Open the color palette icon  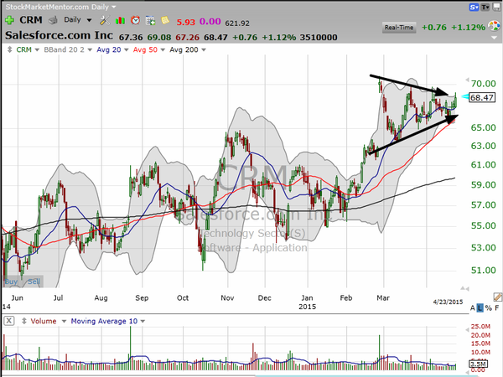tap(494, 26)
